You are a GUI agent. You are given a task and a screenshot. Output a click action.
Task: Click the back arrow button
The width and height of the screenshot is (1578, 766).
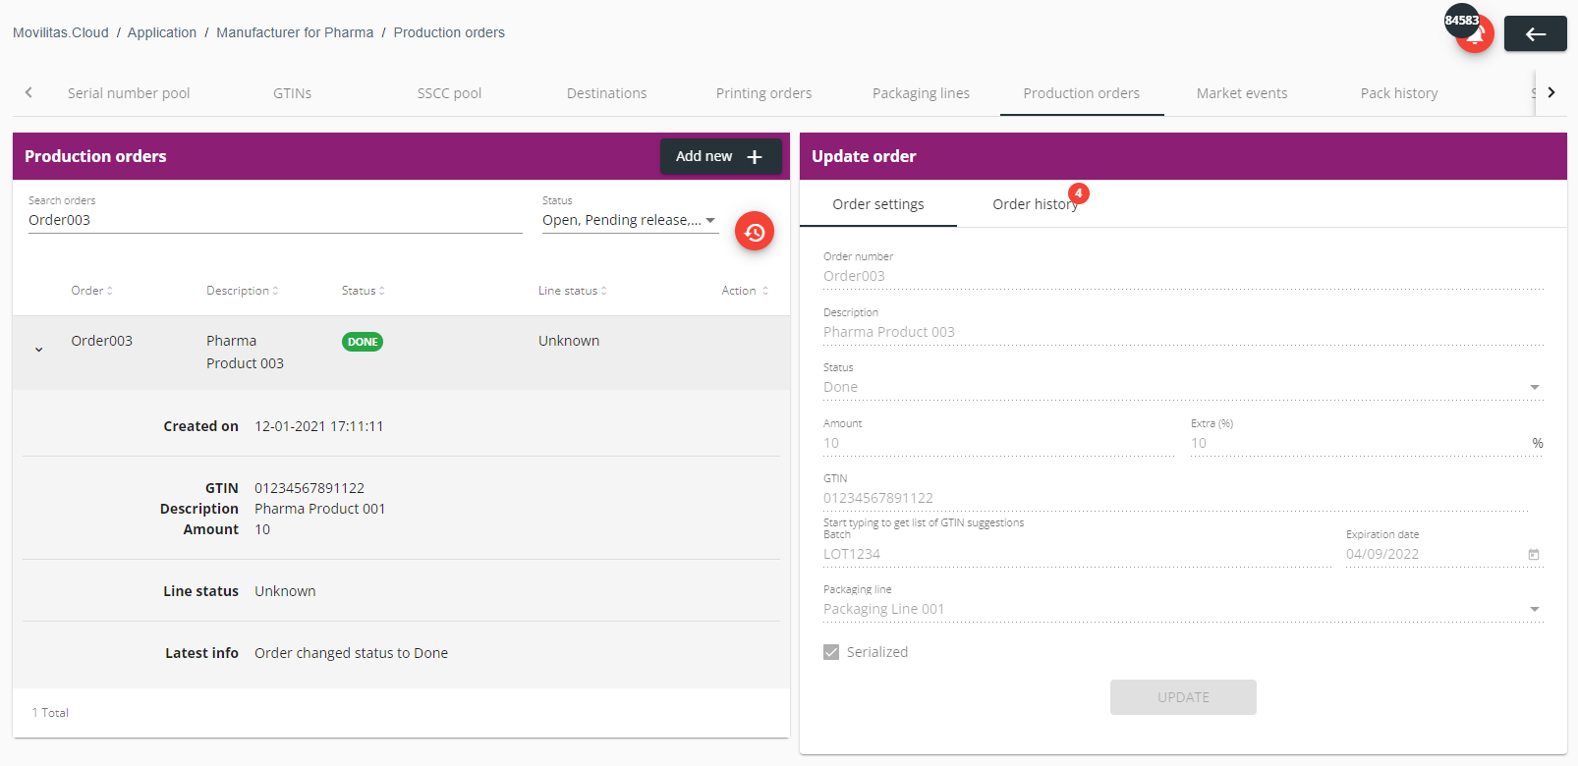1535,33
